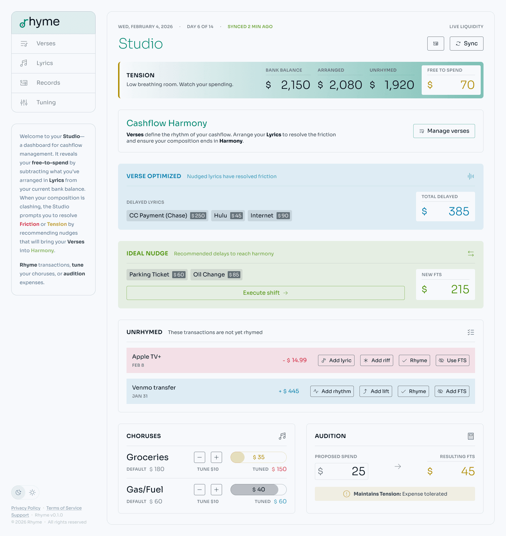Increase the Gas/Fuel tune with plus
506x536 pixels.
tap(216, 490)
